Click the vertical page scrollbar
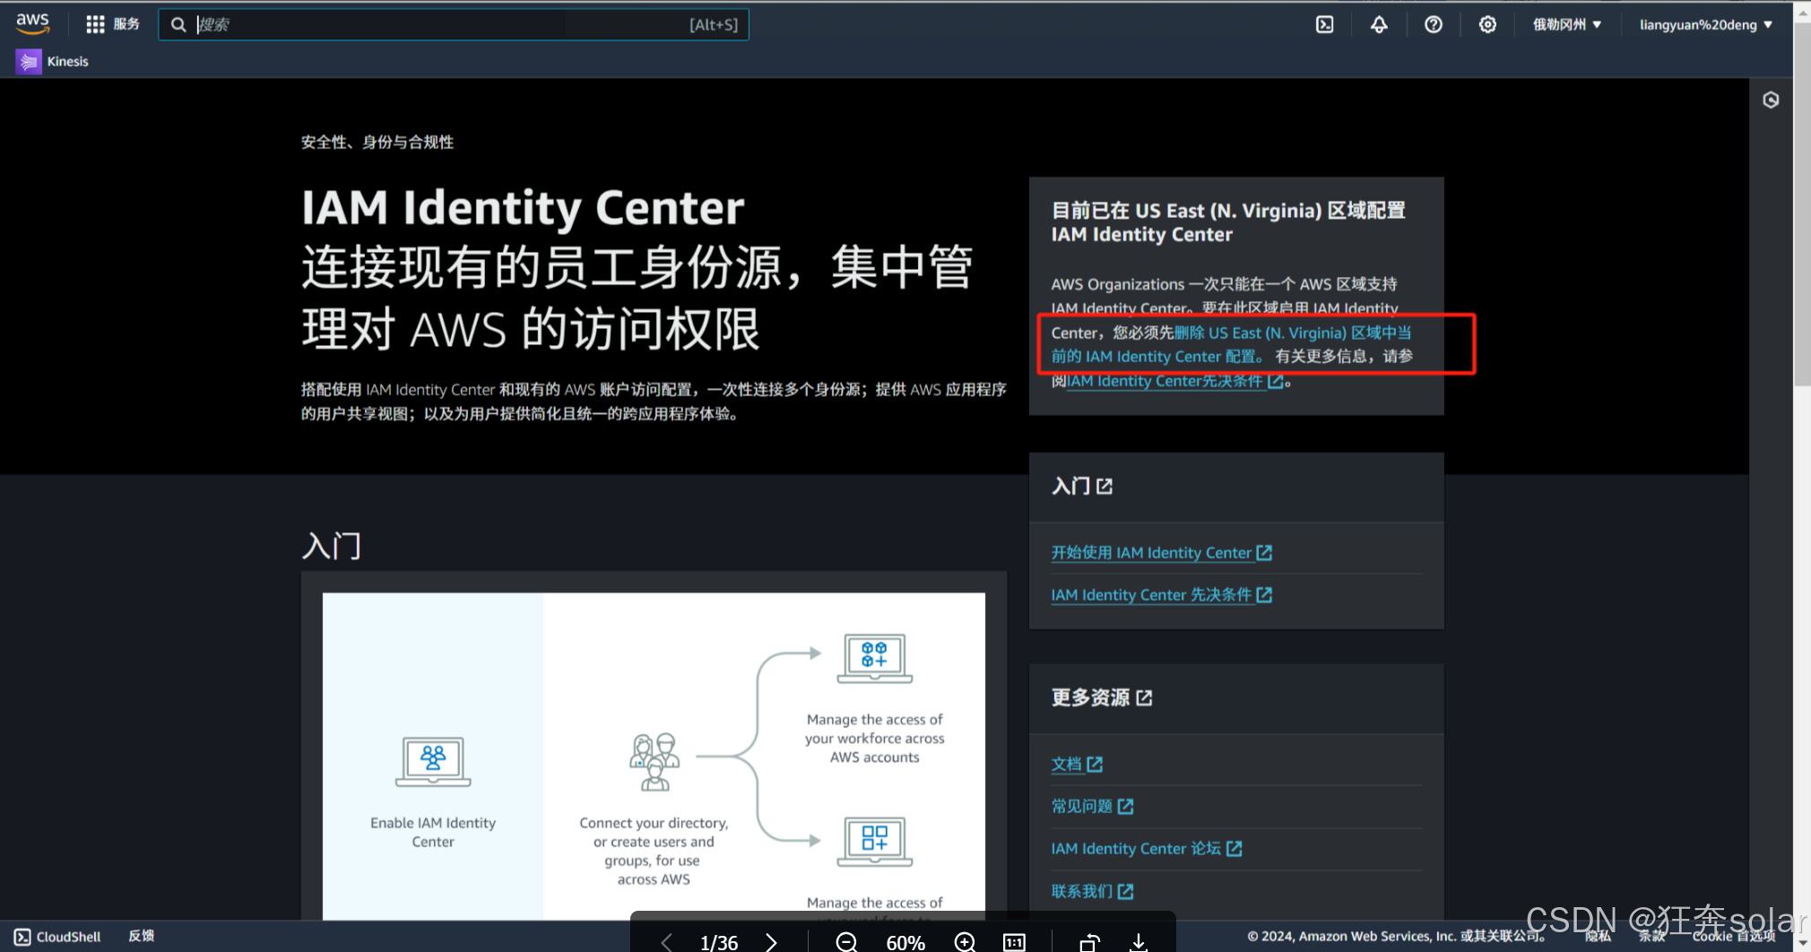Viewport: 1811px width, 952px height. coord(1802,206)
